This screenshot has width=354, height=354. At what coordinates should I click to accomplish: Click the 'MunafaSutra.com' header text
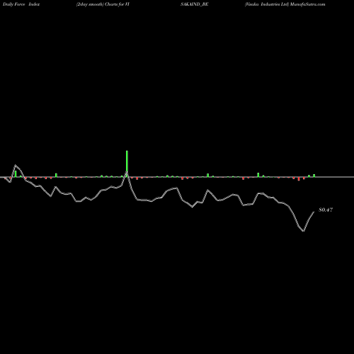(308, 4)
